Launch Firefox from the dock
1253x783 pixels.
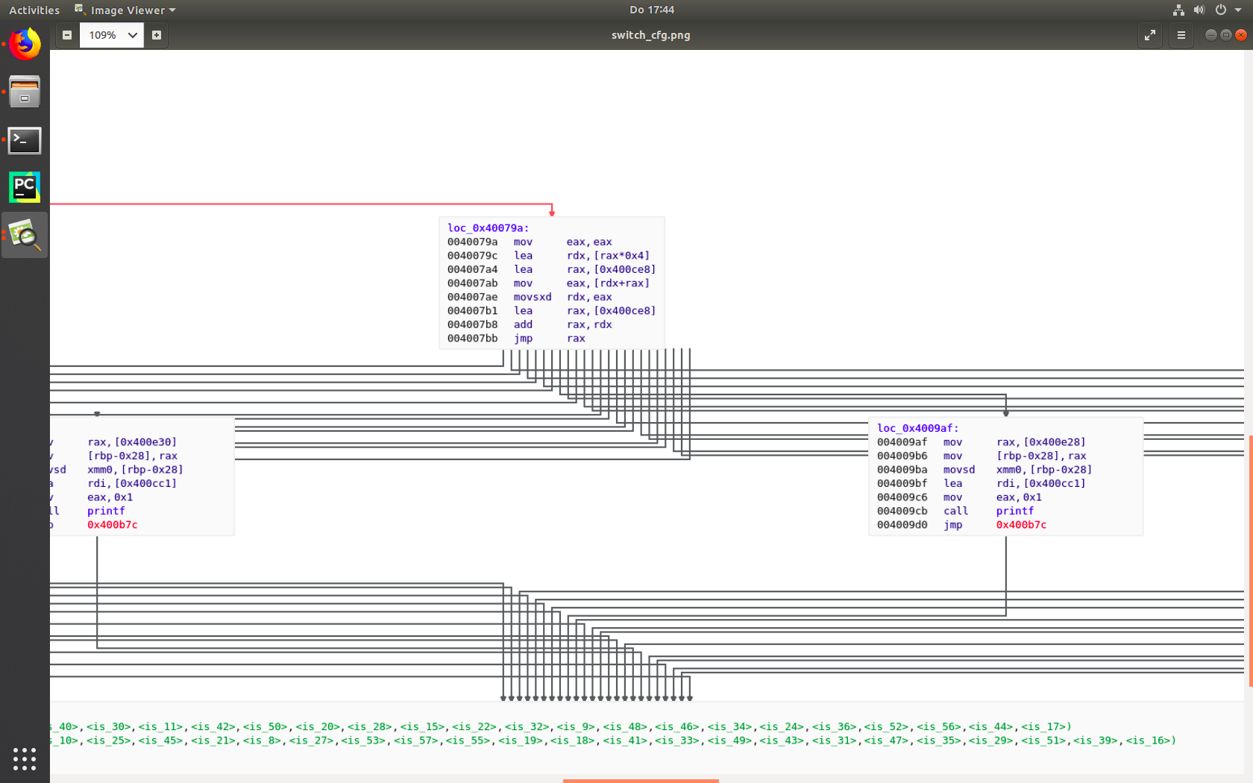pyautogui.click(x=25, y=44)
